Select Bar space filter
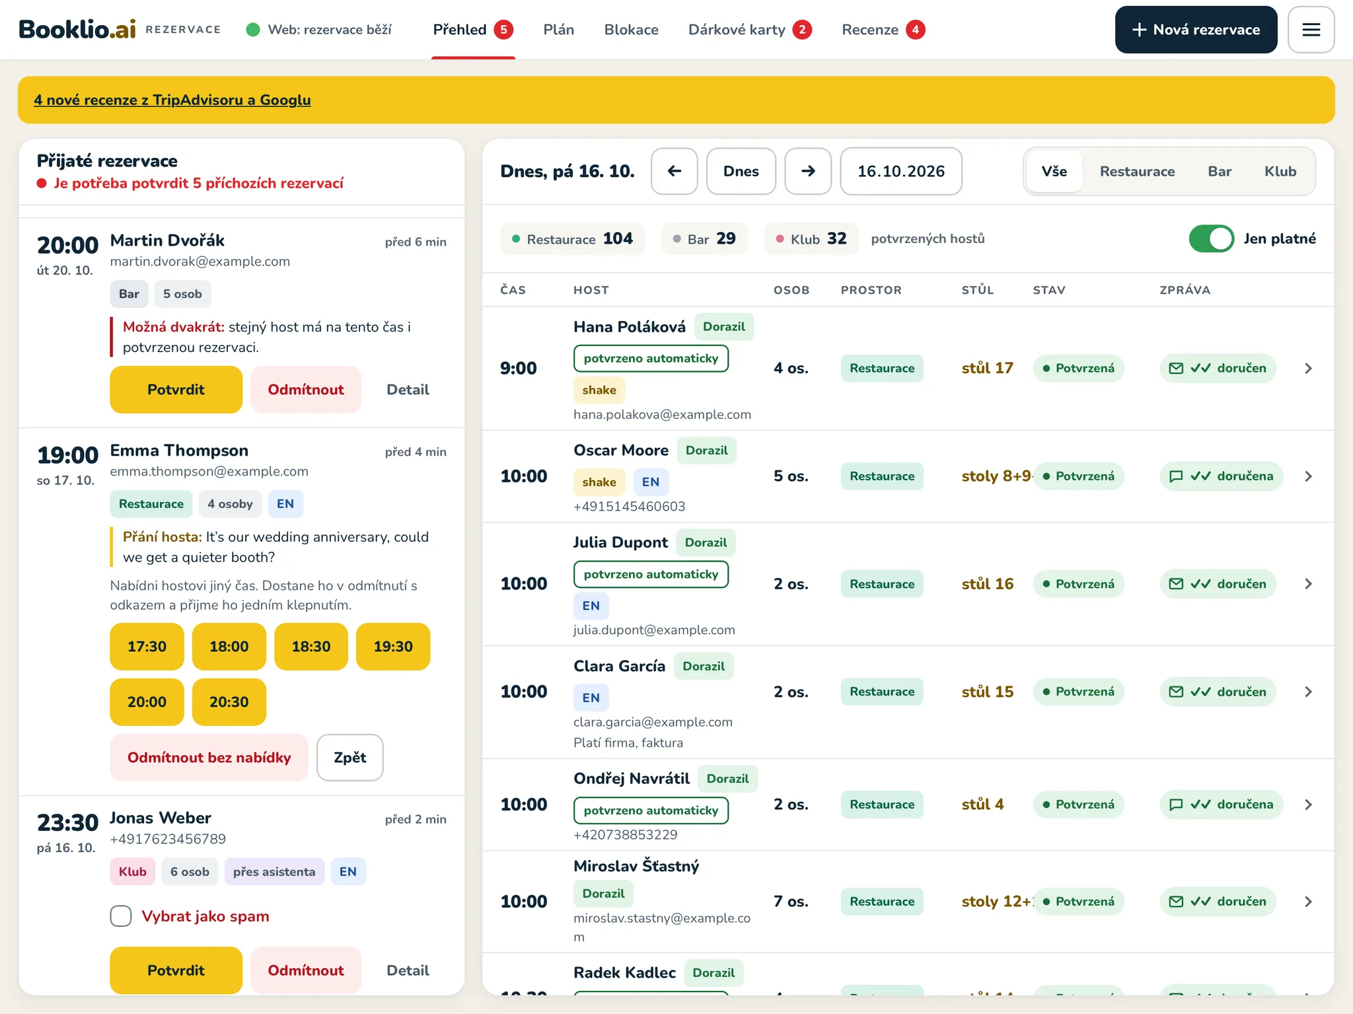 click(1220, 171)
